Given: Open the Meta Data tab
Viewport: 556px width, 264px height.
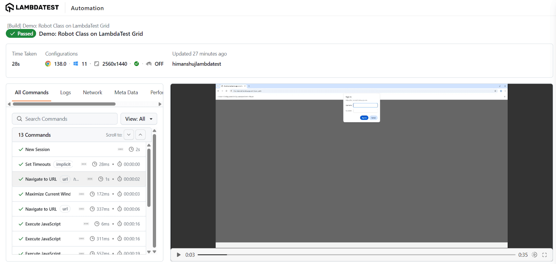Looking at the screenshot, I should (126, 92).
